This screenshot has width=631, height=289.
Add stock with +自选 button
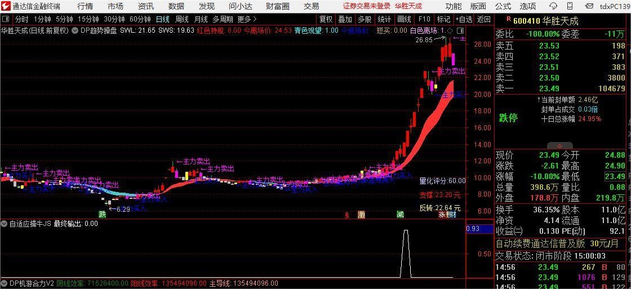[x=464, y=19]
